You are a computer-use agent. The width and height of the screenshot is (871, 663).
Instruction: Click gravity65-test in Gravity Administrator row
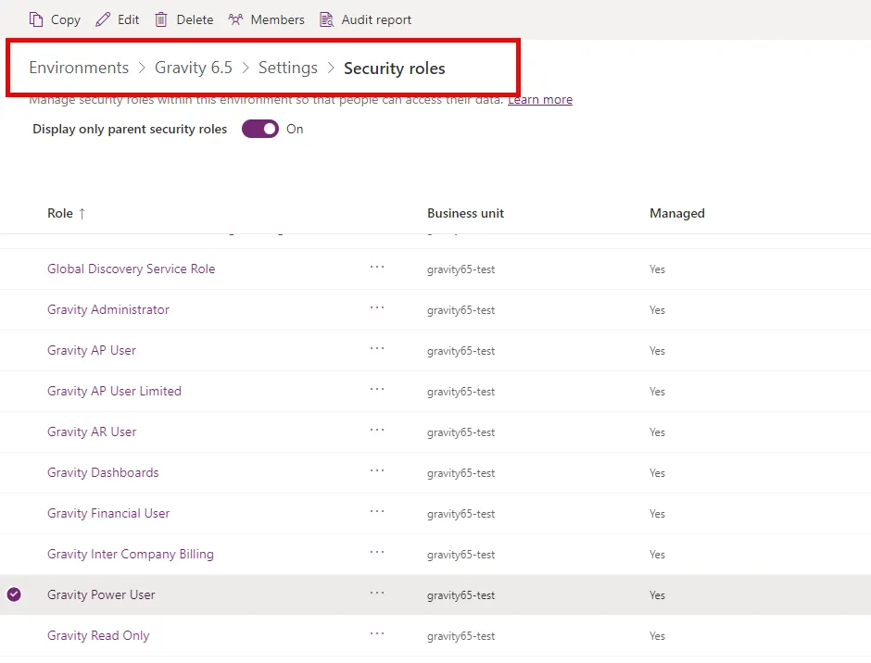point(461,310)
